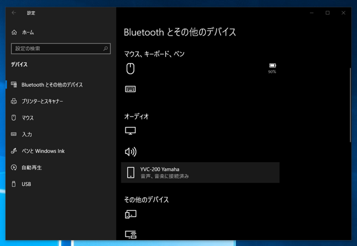Screen dimensions: 357x246
Task: Select the YVC-200 Yamaha device
Action: 201,172
